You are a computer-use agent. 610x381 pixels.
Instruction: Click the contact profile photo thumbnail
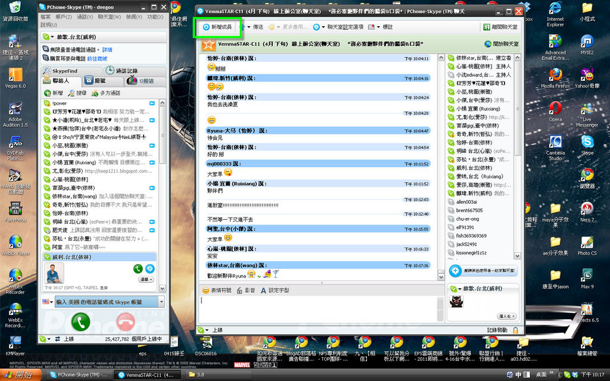point(54,273)
